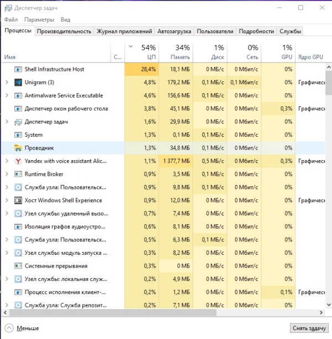Click gear icon of Узел службы: модуль запуска
Screen dimensions: 332x339
tap(18, 253)
